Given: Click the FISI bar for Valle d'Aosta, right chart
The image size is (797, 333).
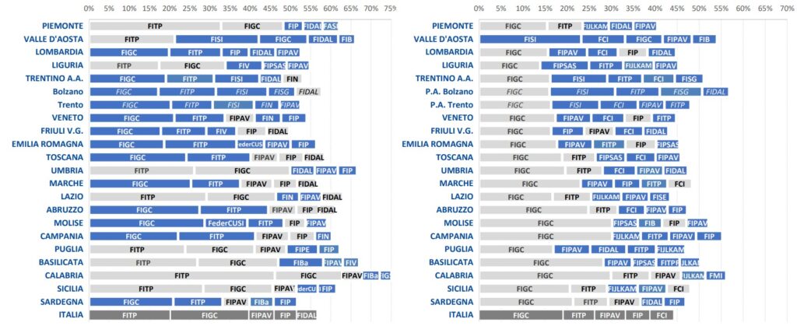Looking at the screenshot, I should [x=529, y=39].
